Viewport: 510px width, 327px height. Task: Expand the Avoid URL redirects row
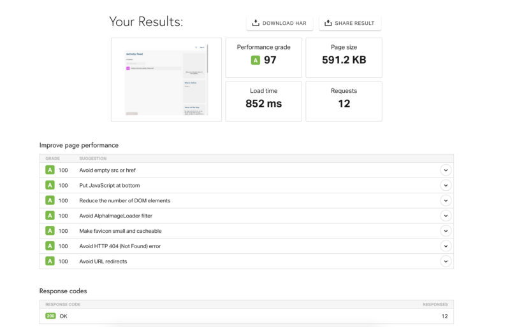[x=446, y=261]
